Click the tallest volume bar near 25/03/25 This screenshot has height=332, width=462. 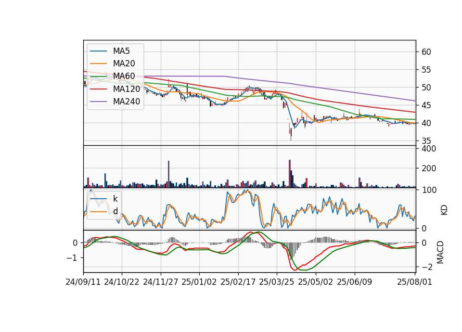tap(290, 174)
